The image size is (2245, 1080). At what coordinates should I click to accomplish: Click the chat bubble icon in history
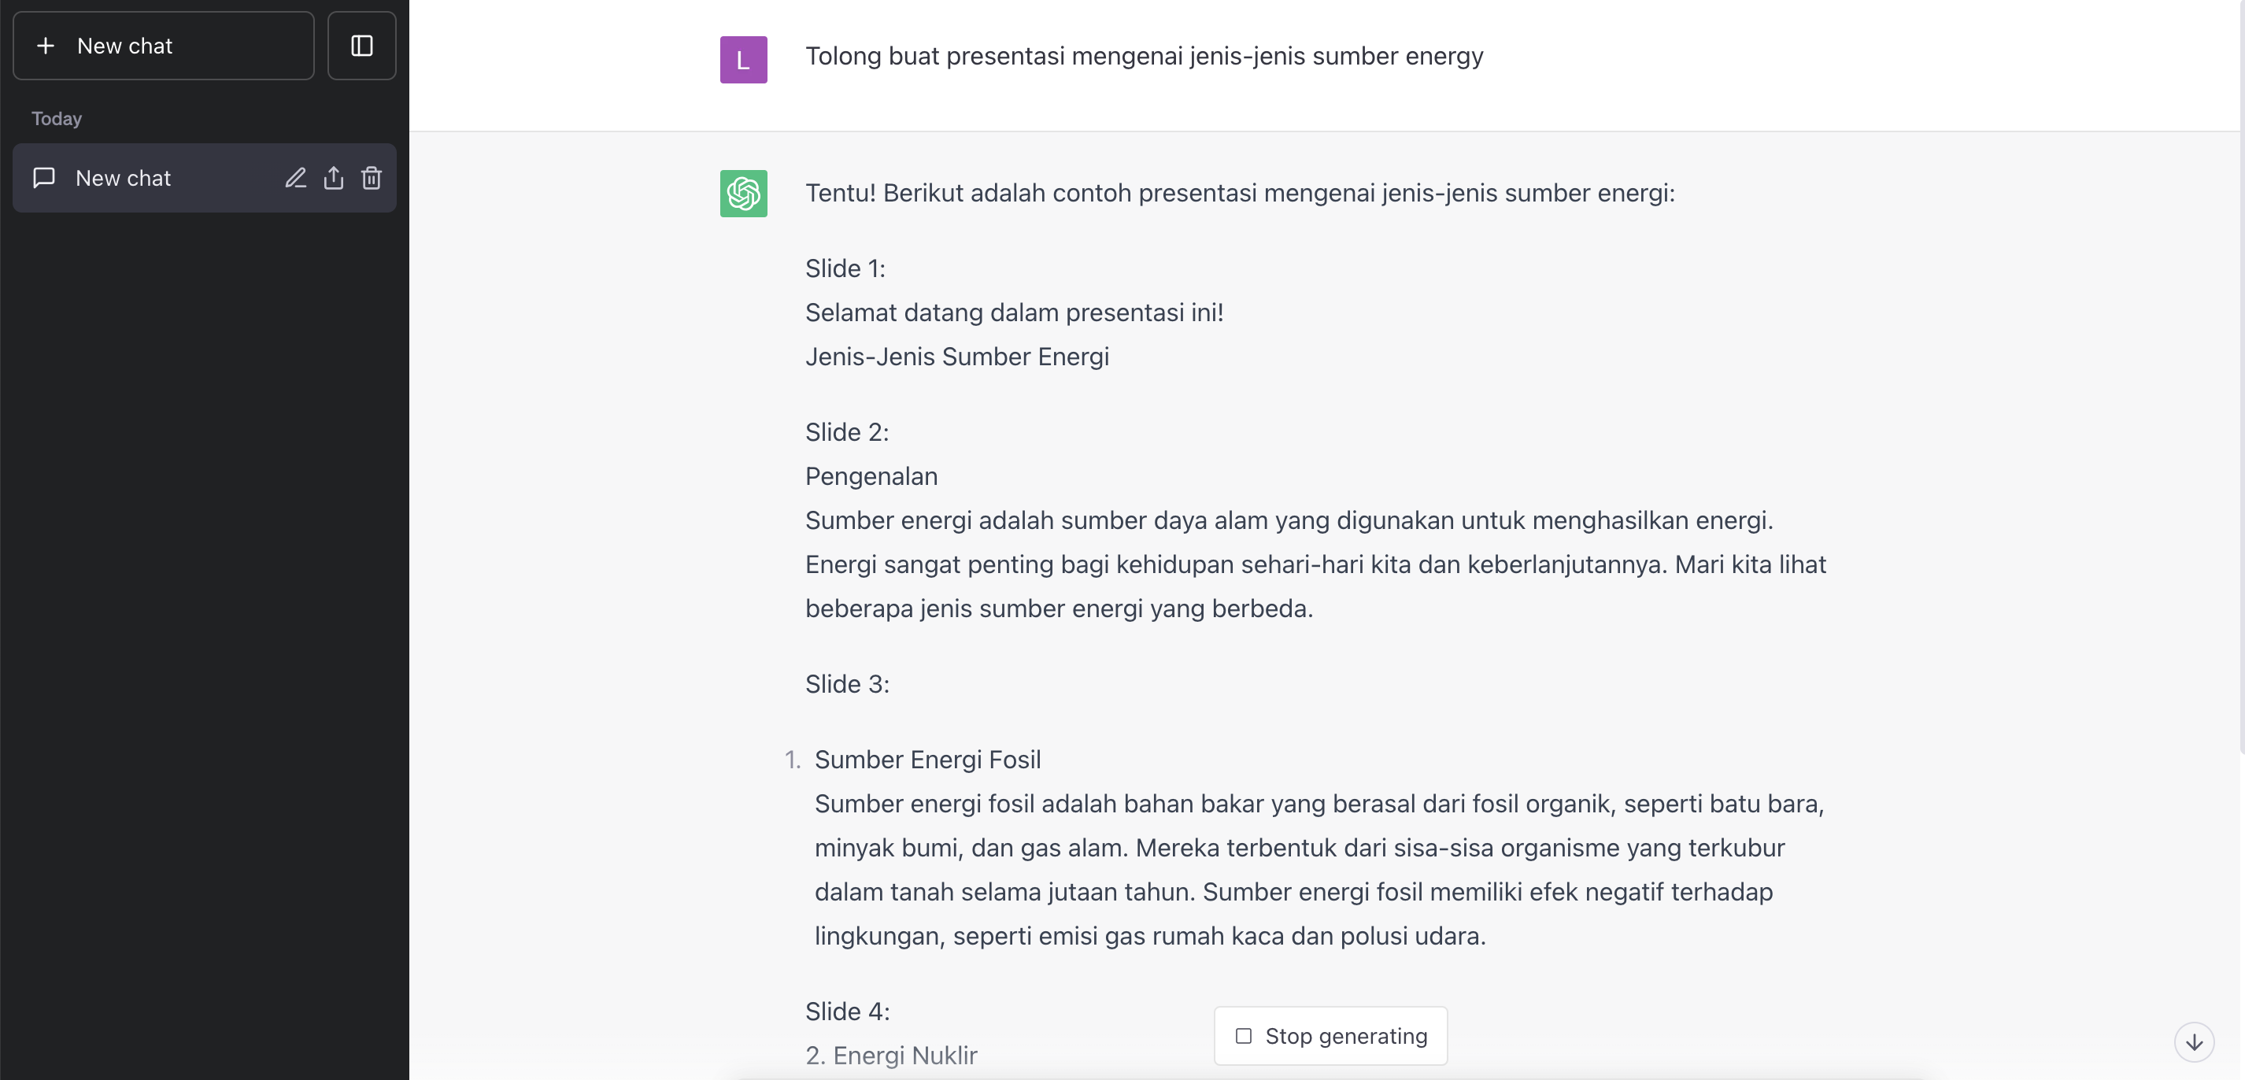pos(43,178)
